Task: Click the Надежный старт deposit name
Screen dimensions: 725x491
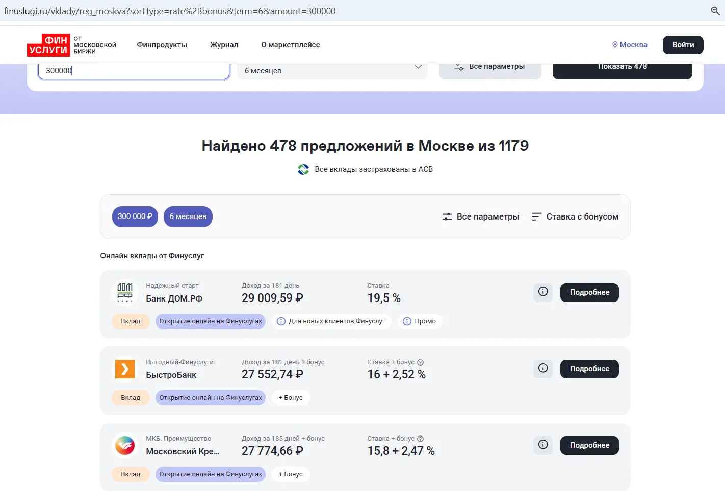Action: [172, 286]
